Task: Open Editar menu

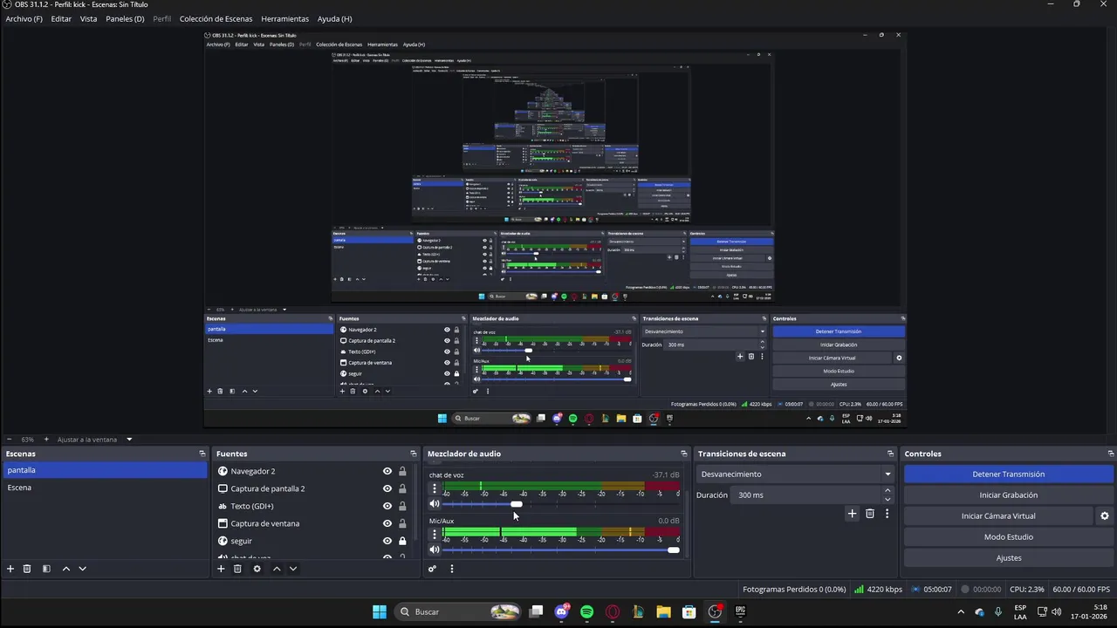Action: pos(61,18)
